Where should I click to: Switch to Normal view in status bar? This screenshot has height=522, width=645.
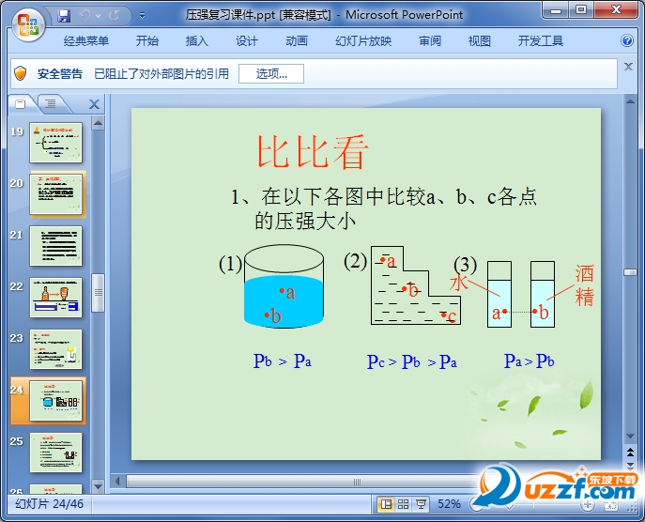[386, 504]
